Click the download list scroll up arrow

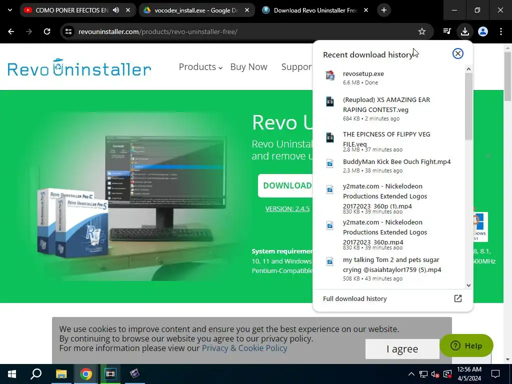coord(468,69)
